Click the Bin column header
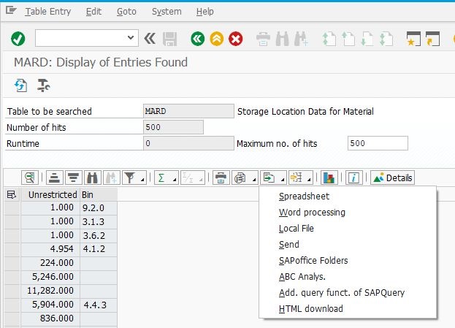The image size is (455, 328). (x=99, y=194)
